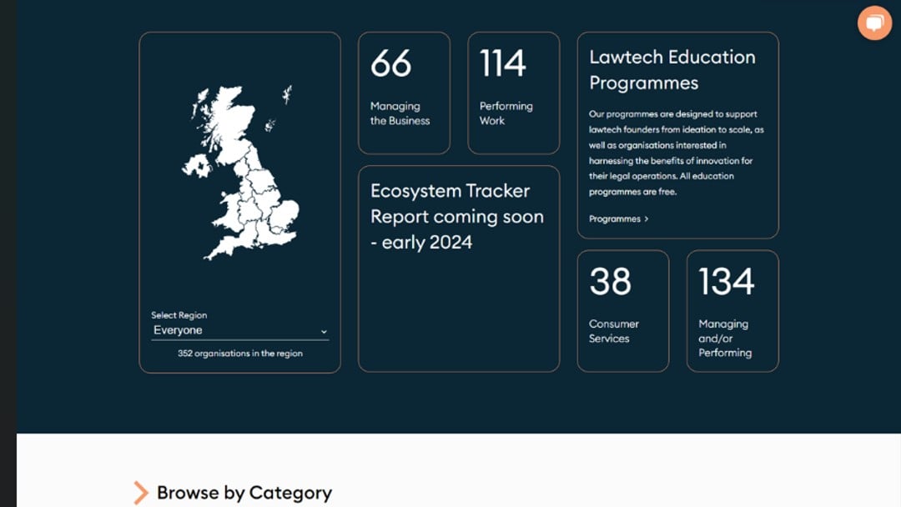Click the 352 organisations in the region text
The height and width of the screenshot is (507, 901).
[x=239, y=354]
